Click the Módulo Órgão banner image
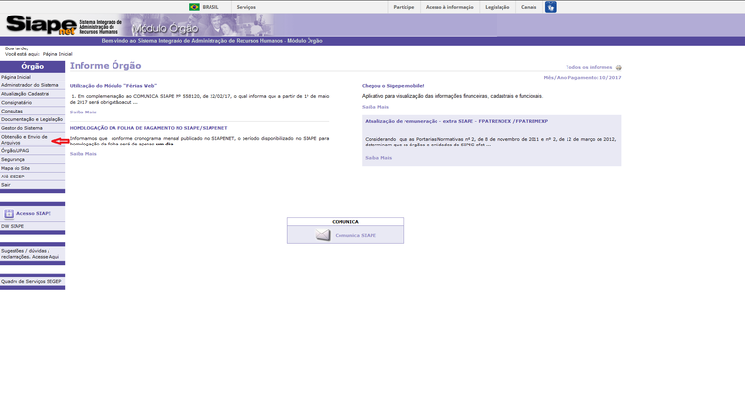 tap(200, 25)
